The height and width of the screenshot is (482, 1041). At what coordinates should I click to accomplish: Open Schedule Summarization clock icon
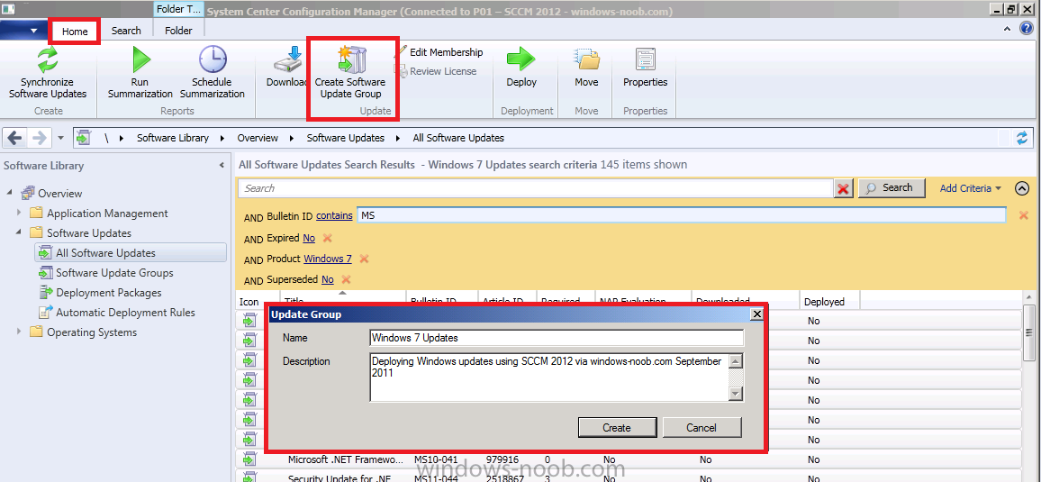coord(213,59)
